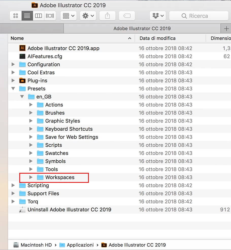Select the Actions folder icon
This screenshot has width=231, height=250.
(x=40, y=105)
